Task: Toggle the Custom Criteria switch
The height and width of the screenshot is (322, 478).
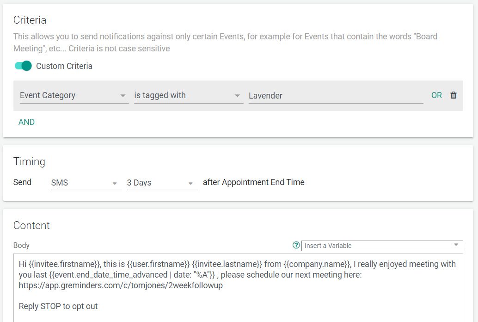Action: [23, 66]
